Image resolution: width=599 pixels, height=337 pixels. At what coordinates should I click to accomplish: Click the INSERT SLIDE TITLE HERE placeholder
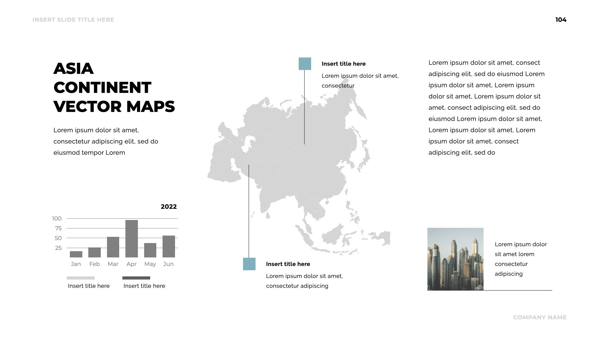tap(73, 20)
